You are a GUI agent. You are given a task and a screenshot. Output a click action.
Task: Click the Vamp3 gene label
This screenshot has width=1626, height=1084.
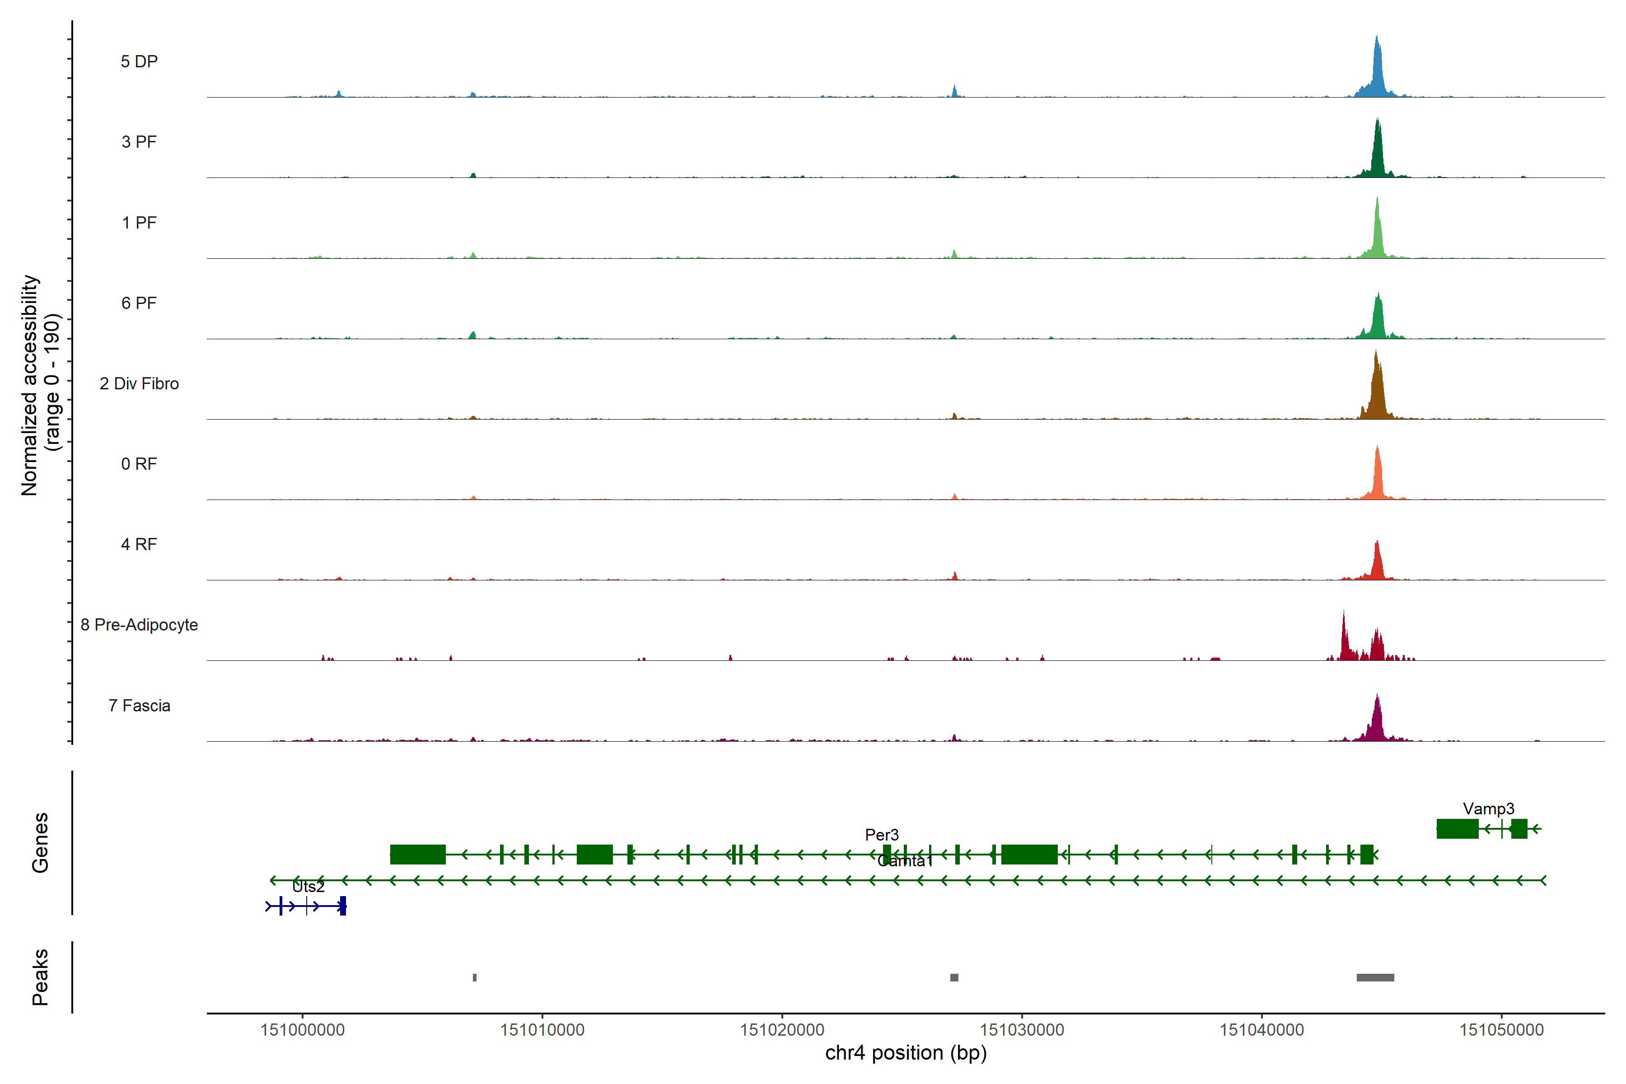coord(1488,808)
